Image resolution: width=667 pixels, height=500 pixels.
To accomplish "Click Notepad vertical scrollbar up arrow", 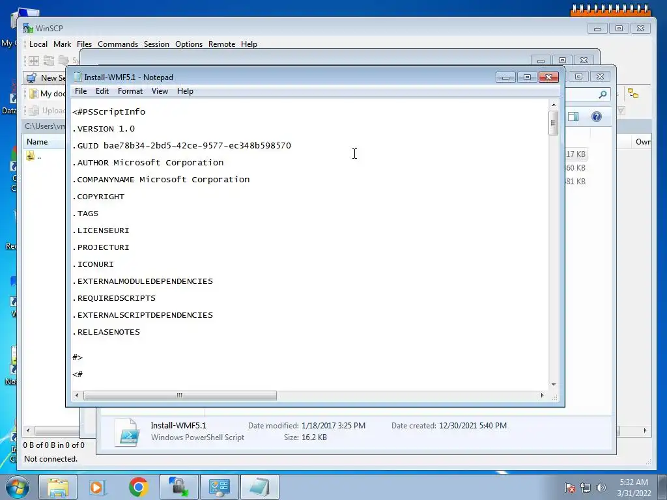I will pos(554,105).
